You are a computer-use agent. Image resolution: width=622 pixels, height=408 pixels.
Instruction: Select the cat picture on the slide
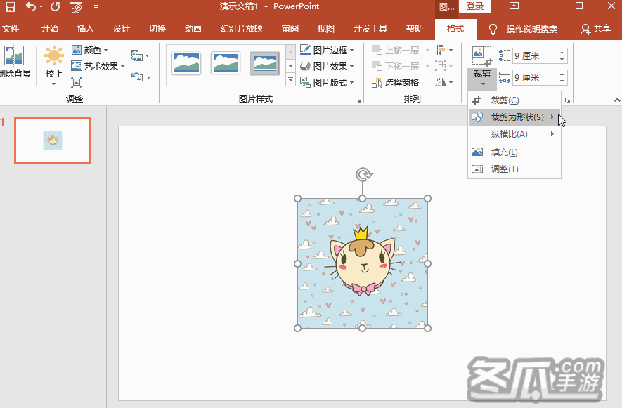click(x=363, y=263)
